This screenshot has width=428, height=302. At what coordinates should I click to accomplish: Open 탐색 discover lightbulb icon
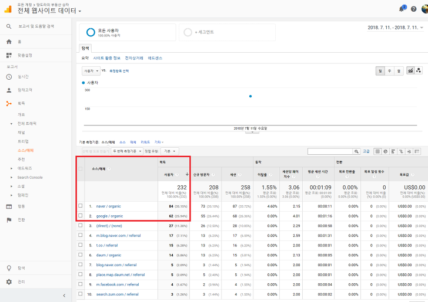9,268
